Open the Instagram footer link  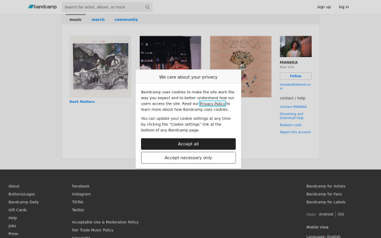[81, 194]
